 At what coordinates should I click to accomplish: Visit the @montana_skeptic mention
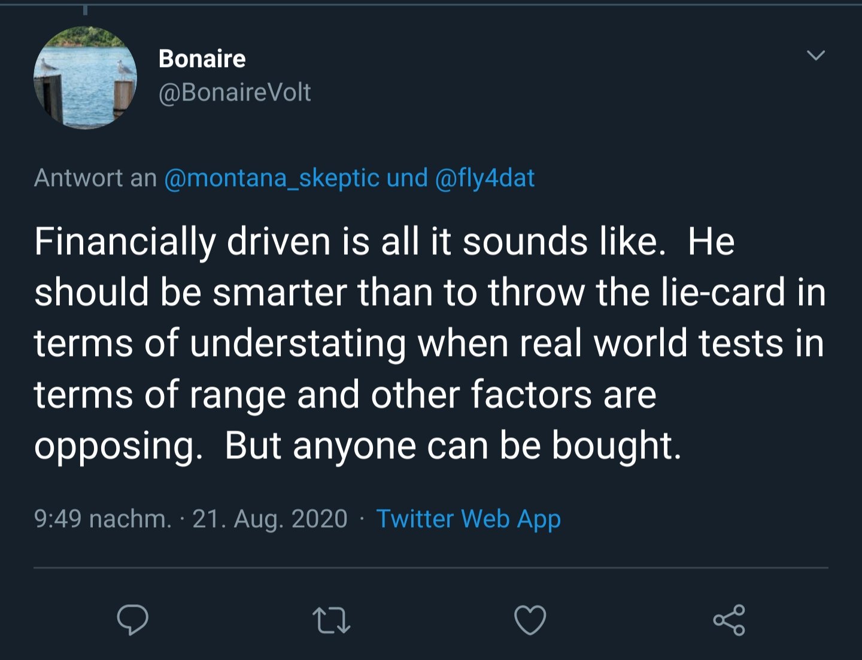tap(272, 178)
